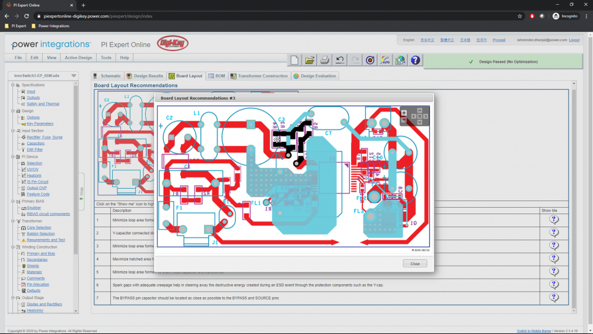Click the Logout link

(x=574, y=40)
